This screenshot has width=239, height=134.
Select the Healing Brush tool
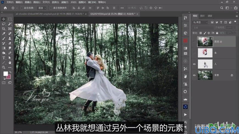10,34
